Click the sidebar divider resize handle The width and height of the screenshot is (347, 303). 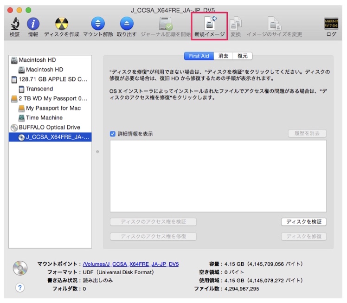tap(97, 152)
